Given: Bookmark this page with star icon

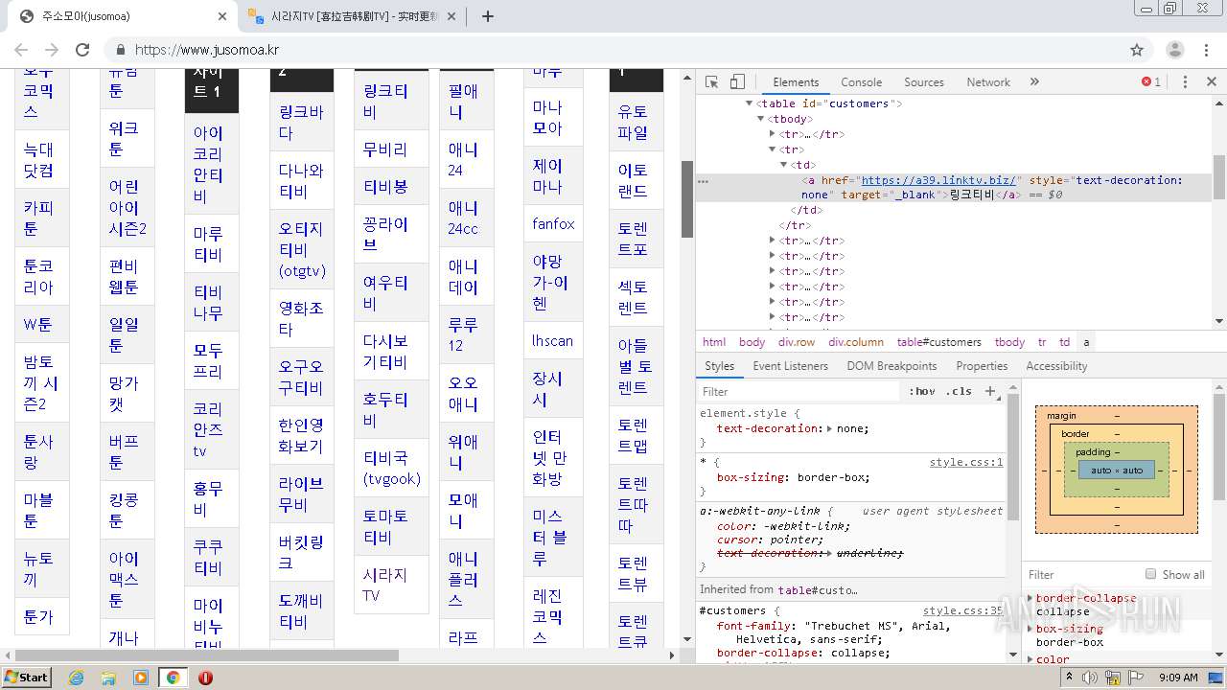Looking at the screenshot, I should click(x=1137, y=50).
